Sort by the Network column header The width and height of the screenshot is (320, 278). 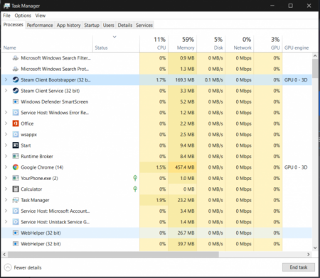pyautogui.click(x=240, y=43)
